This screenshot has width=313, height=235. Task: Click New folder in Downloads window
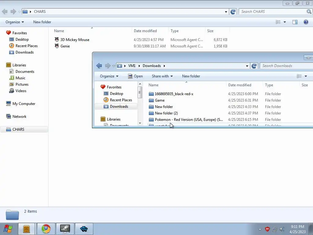pos(191,76)
